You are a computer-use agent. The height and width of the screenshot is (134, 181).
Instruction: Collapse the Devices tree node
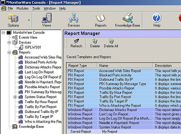click(9, 43)
